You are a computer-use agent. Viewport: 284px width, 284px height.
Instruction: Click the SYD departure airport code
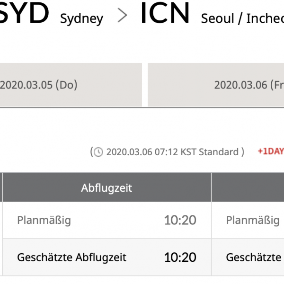24,13
